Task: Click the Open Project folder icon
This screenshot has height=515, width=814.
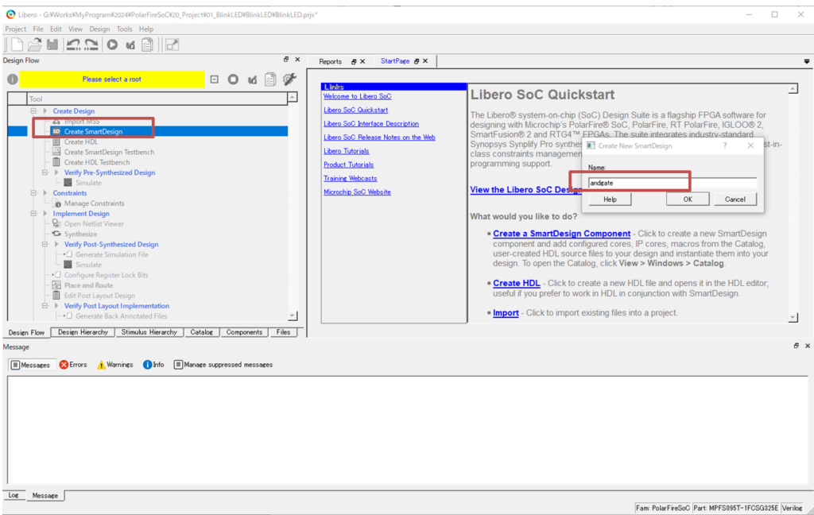Action: coord(35,45)
